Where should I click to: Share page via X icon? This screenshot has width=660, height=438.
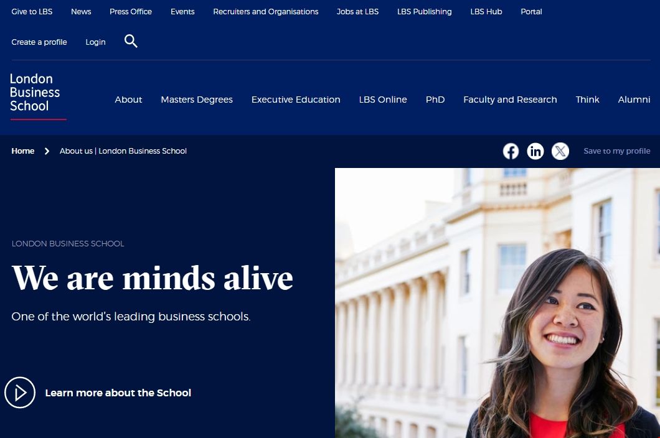click(x=560, y=151)
